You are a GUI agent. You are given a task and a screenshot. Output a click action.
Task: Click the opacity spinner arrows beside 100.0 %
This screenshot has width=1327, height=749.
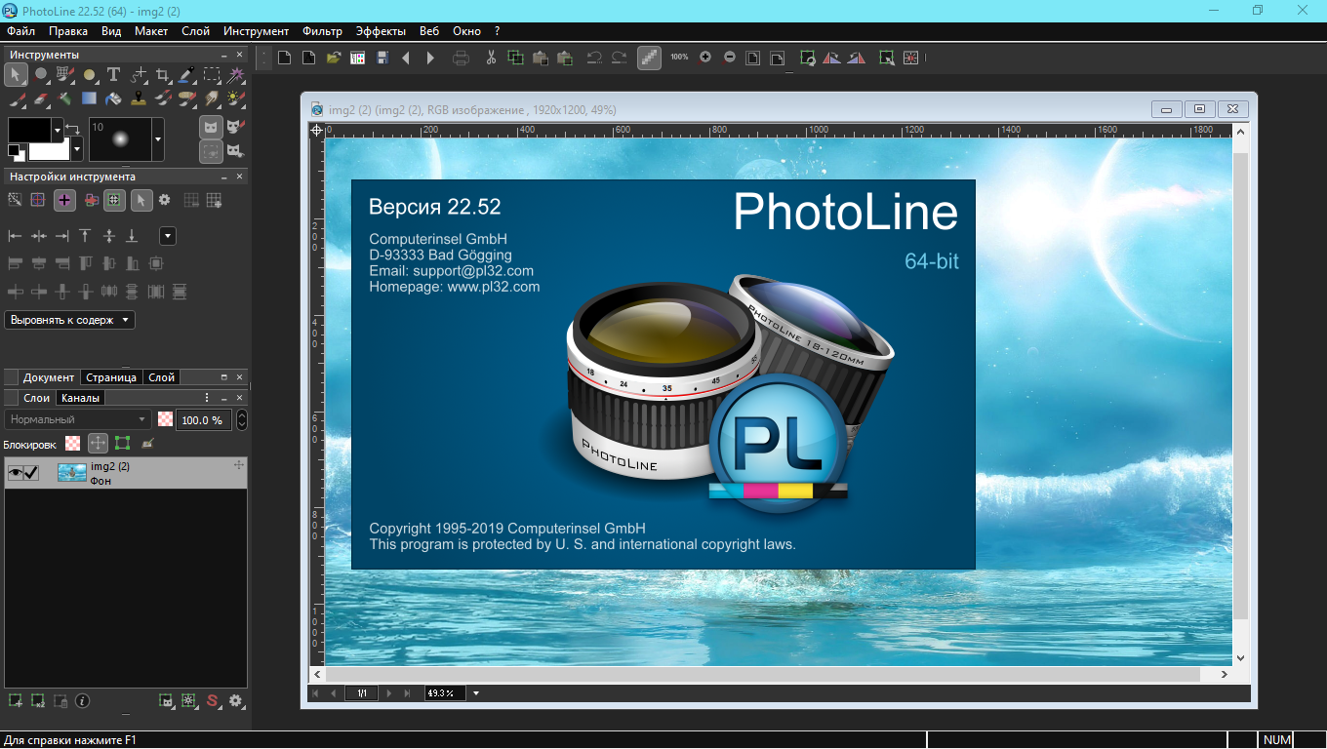[241, 419]
